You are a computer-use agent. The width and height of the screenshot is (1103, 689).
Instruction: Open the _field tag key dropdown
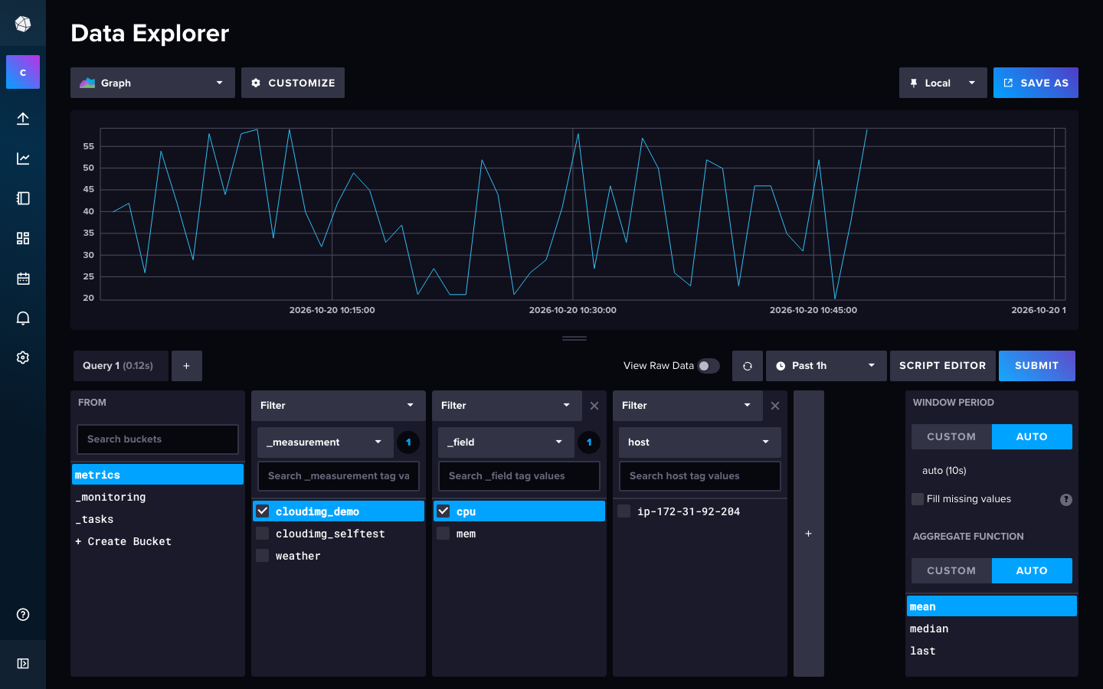click(506, 442)
